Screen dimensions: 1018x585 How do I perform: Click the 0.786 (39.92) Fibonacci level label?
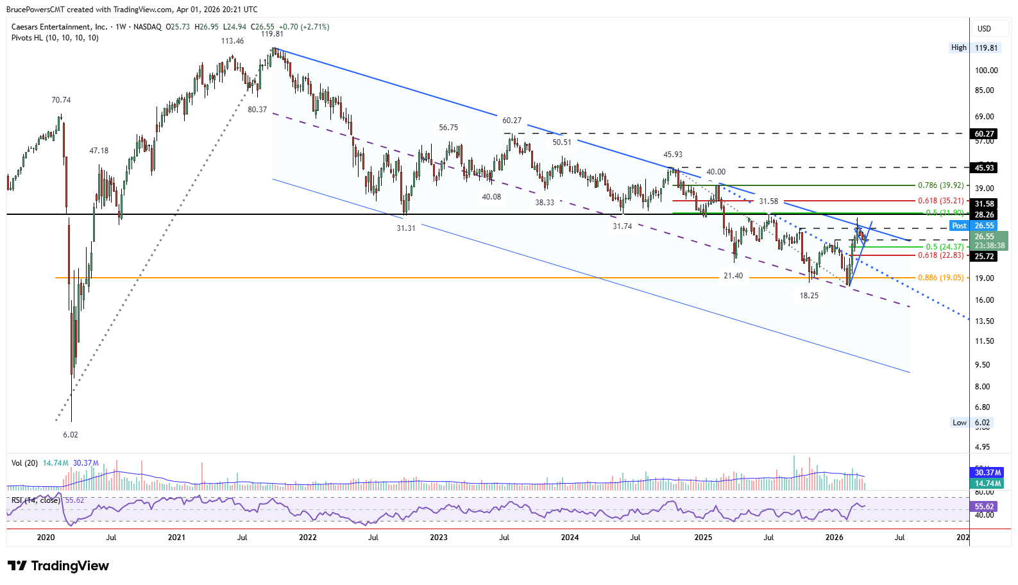coord(940,185)
